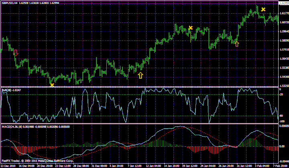This screenshot has width=289, height=168.
Task: Select the red down arrow sell marker
Action: click(16, 53)
